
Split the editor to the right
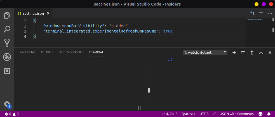click(x=261, y=13)
